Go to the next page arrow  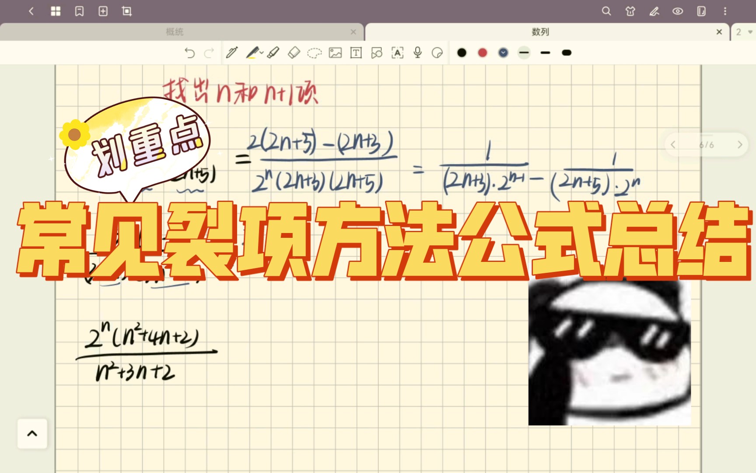point(740,145)
